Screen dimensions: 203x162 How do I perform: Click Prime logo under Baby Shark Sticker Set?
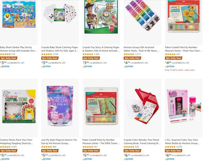[x=5, y=66]
